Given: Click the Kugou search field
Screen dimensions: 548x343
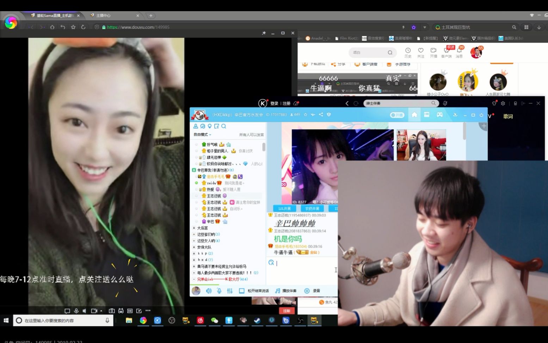Looking at the screenshot, I should (x=401, y=103).
